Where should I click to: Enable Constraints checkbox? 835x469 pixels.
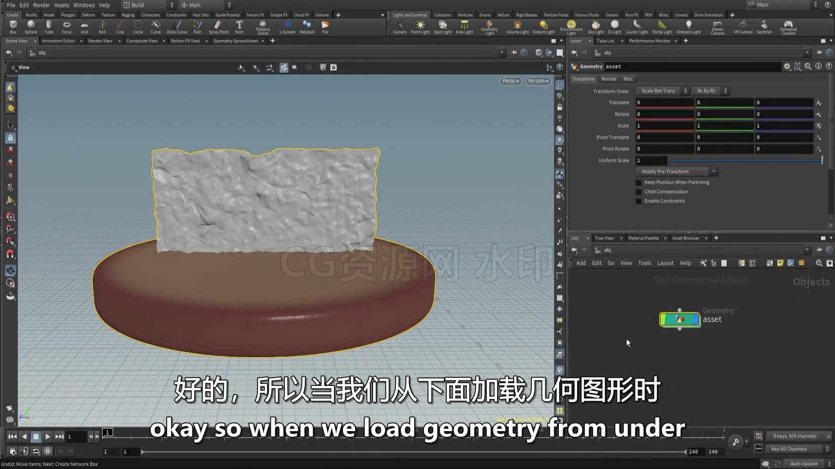[638, 201]
